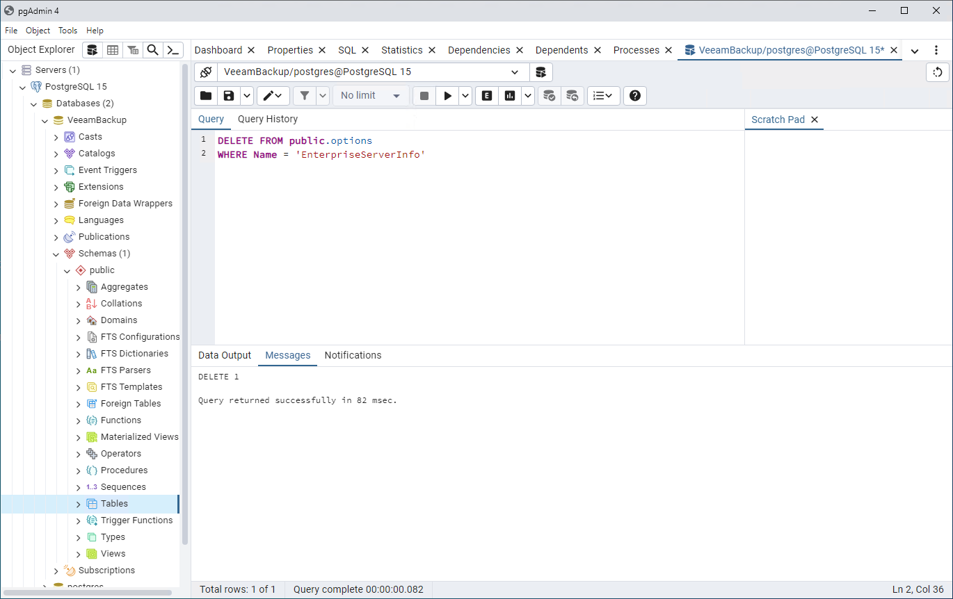Switch to the Dependents tab
The height and width of the screenshot is (599, 953).
tap(562, 50)
